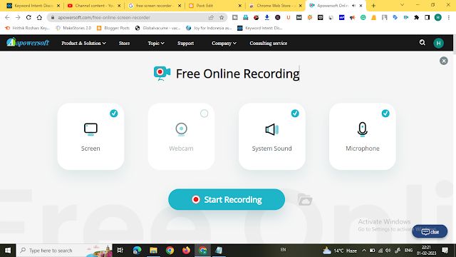Bookmark this page with the star icon
The image size is (456, 257).
[x=222, y=17]
